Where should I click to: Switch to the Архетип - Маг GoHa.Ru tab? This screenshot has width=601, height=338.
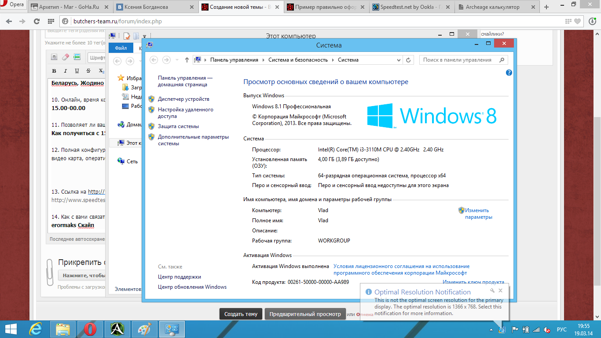[70, 7]
